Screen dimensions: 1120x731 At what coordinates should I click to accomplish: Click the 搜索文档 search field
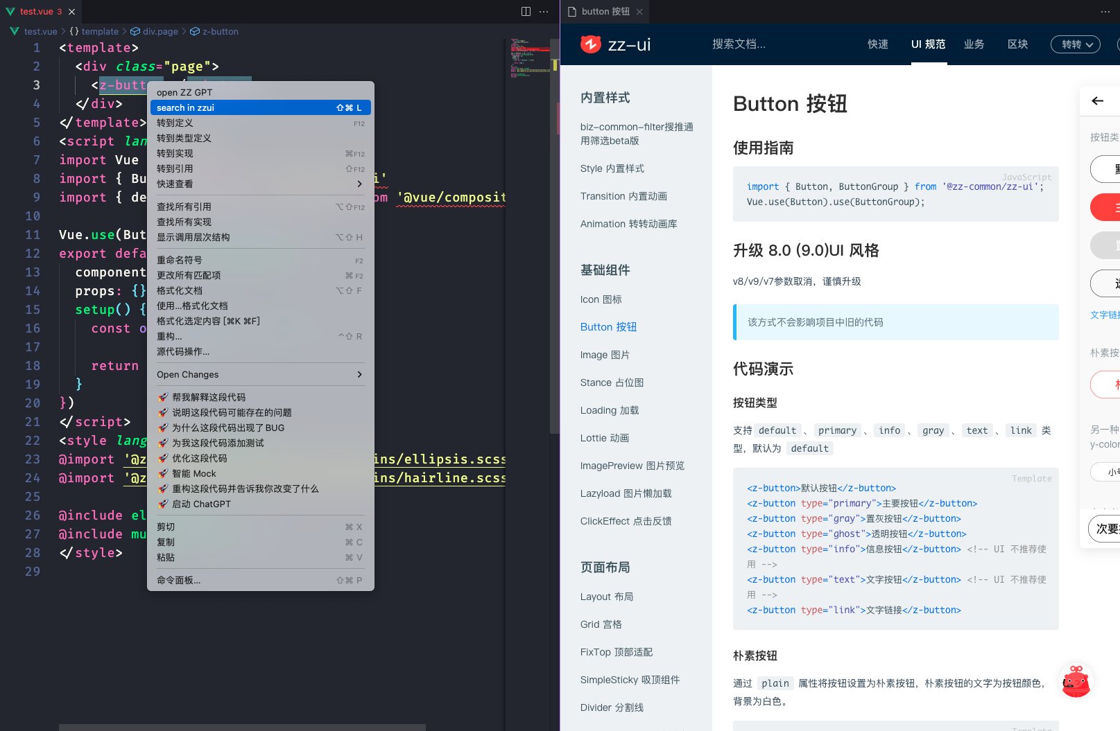coord(739,44)
